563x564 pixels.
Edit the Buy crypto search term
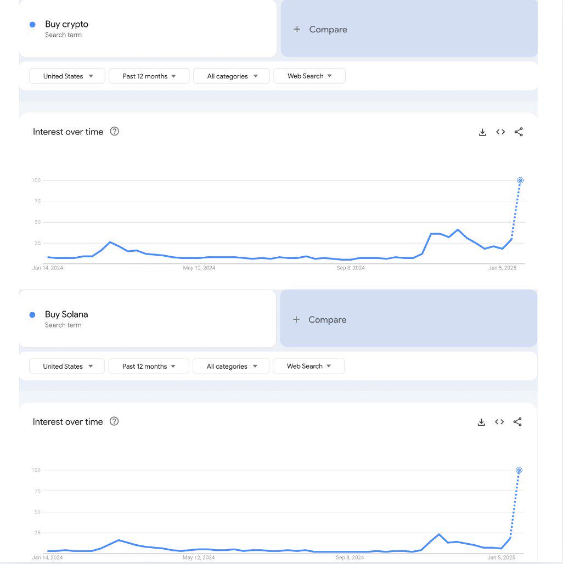click(x=148, y=29)
